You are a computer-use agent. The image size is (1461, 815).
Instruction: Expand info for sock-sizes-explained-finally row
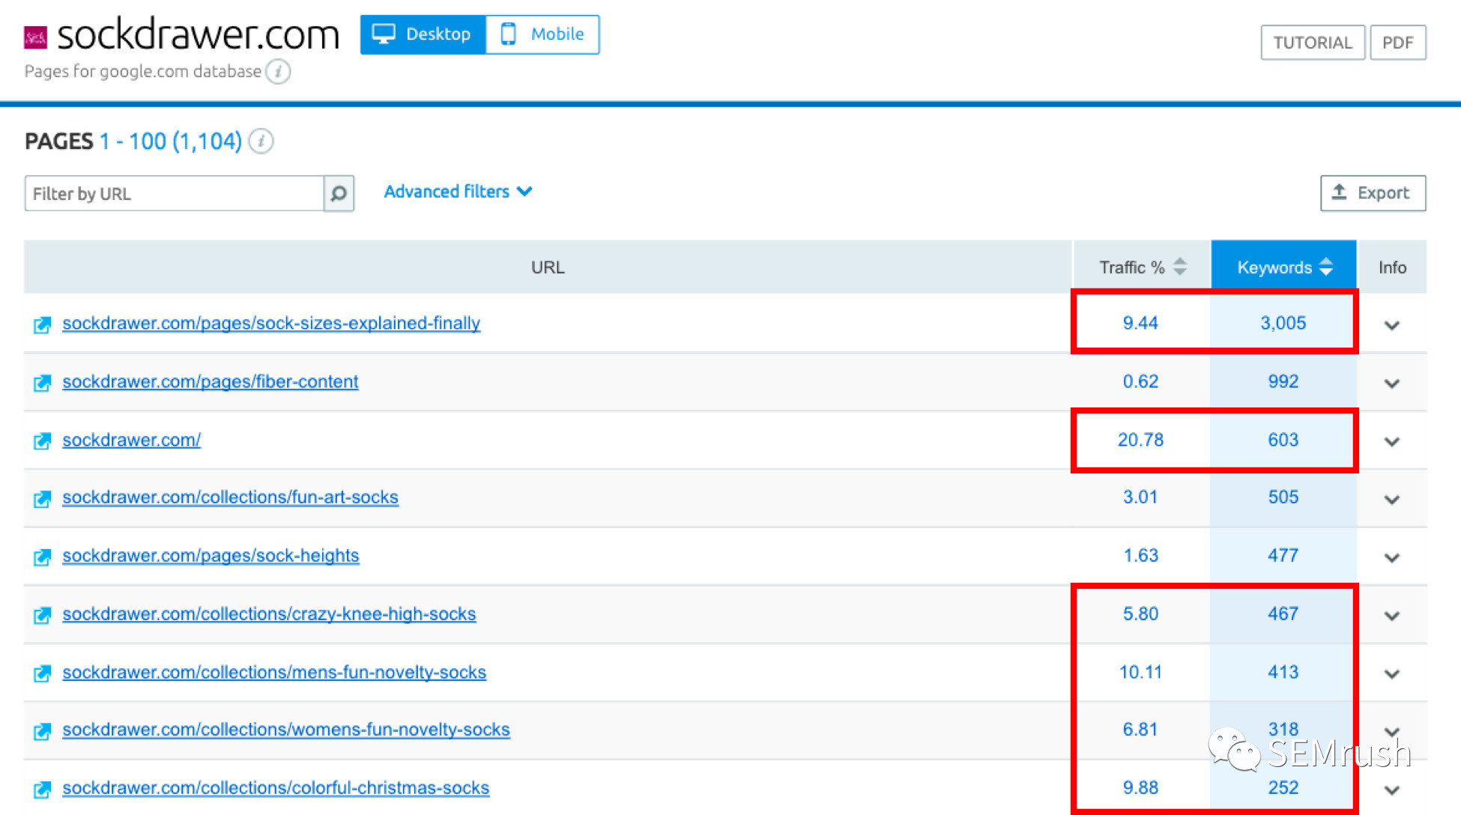tap(1392, 325)
